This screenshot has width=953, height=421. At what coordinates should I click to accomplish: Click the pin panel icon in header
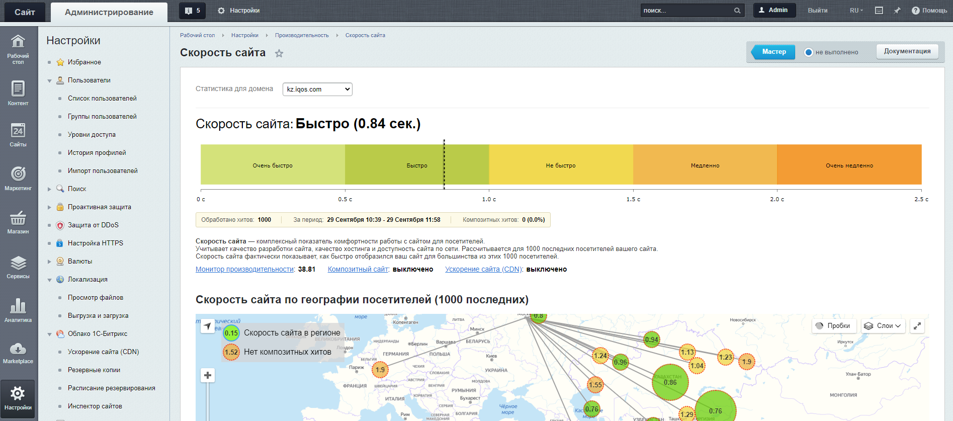pos(897,11)
